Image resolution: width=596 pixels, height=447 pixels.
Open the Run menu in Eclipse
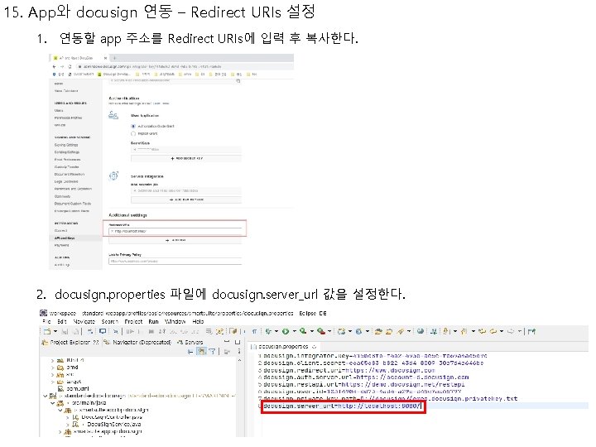tap(153, 321)
